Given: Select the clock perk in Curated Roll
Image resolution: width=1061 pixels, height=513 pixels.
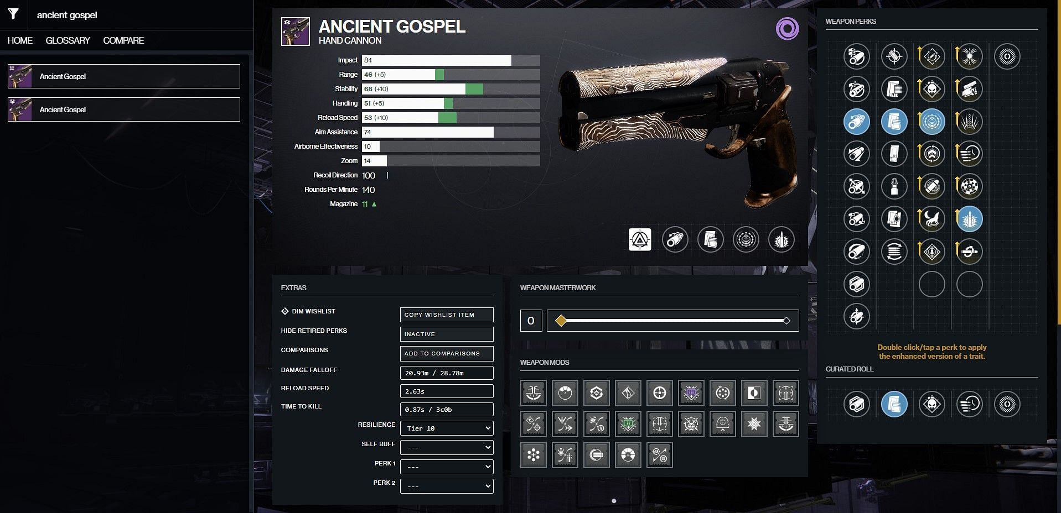Looking at the screenshot, I should pyautogui.click(x=970, y=404).
